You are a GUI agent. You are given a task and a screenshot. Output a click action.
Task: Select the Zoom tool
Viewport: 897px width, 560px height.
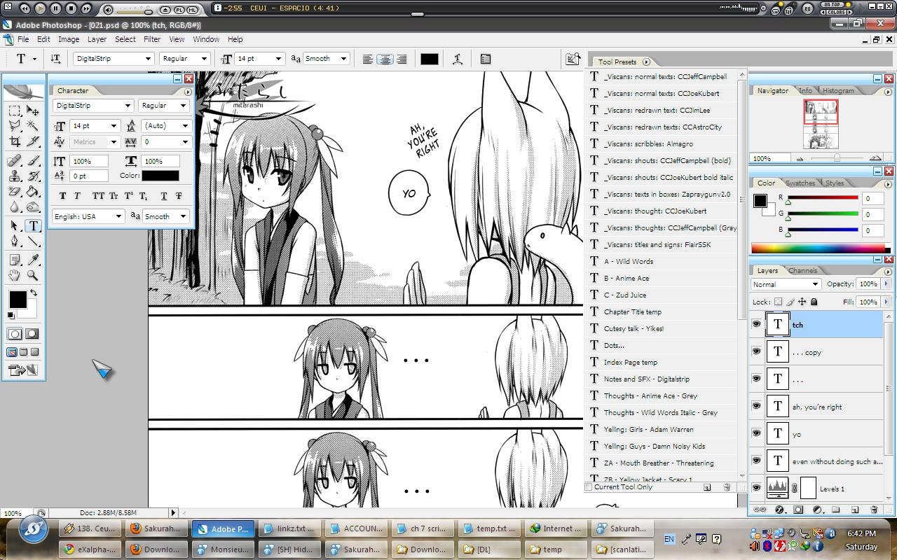[33, 276]
